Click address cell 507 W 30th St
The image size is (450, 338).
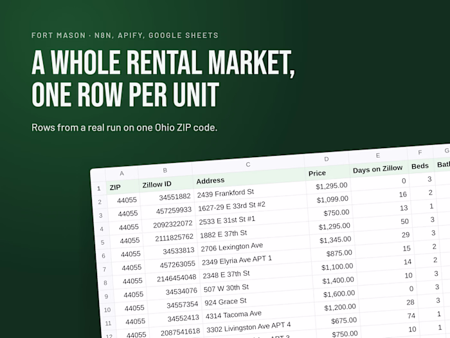click(x=256, y=286)
